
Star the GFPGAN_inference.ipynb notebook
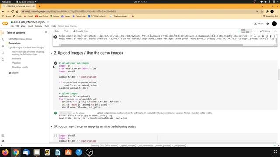pyautogui.click(x=48, y=22)
